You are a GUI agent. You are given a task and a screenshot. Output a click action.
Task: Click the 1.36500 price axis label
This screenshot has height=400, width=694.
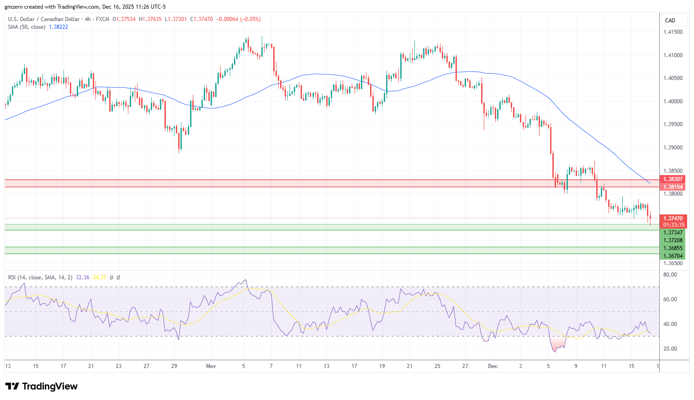[x=673, y=263]
